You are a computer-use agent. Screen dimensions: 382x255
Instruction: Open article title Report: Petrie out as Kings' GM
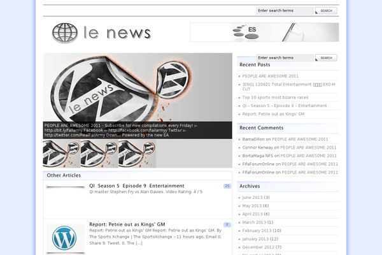(x=127, y=224)
